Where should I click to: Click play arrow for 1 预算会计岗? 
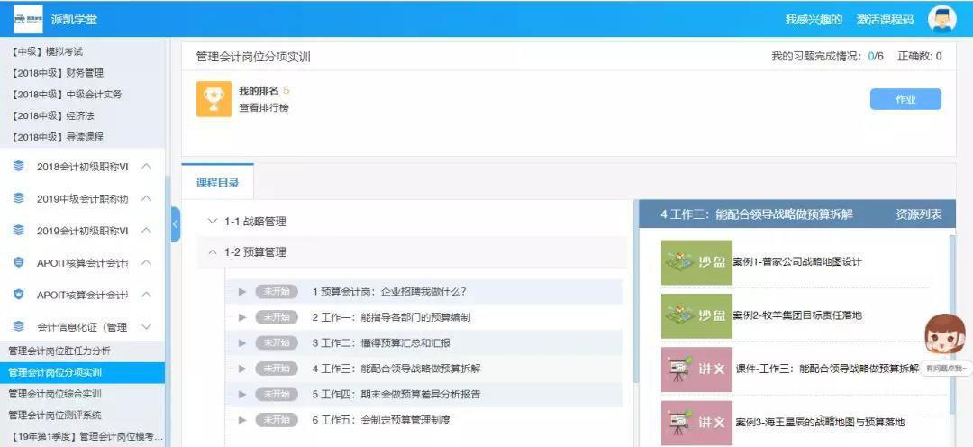242,292
